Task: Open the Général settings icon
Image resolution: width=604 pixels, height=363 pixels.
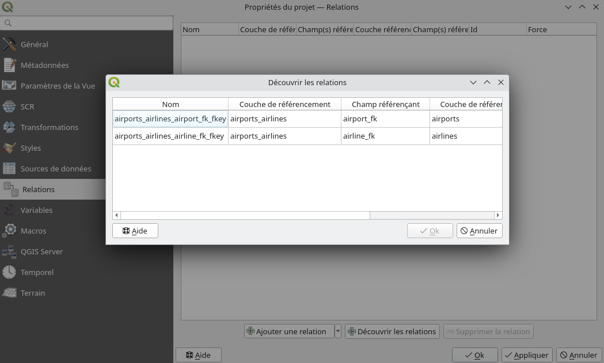Action: 9,45
